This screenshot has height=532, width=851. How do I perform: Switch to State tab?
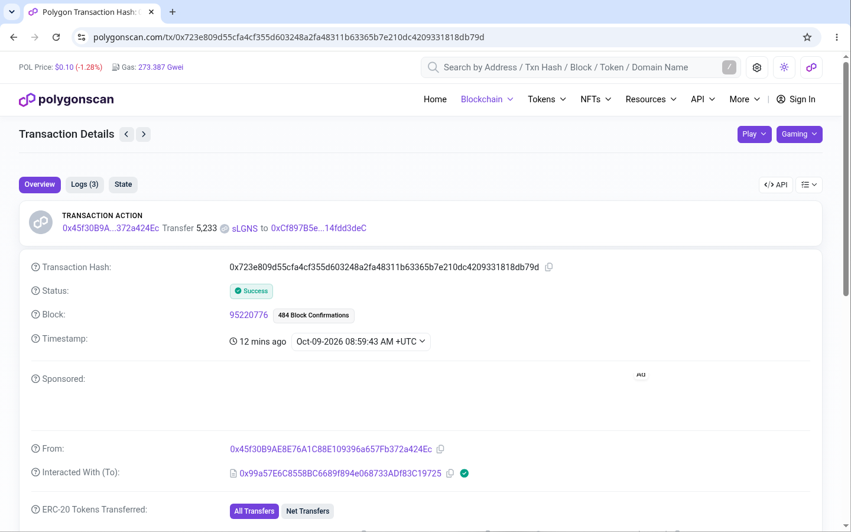(123, 184)
